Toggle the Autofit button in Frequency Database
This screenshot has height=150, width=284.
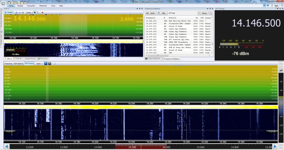click(151, 13)
